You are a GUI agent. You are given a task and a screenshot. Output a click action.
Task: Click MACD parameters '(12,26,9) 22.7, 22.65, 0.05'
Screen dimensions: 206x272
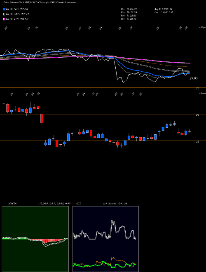(x=54, y=204)
